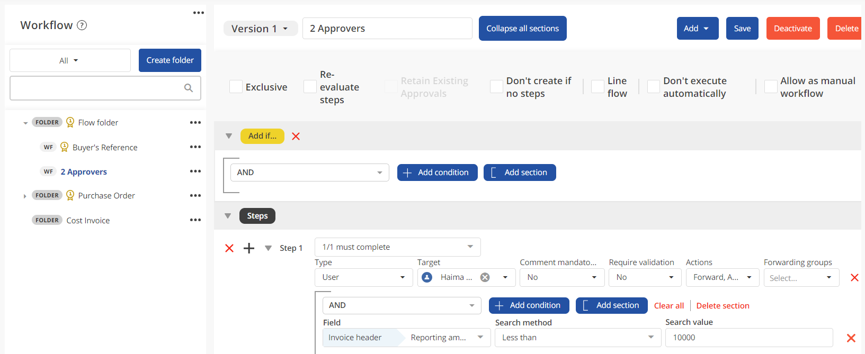Viewport: 865px width, 354px height.
Task: Clear the Haima target user selection
Action: [x=485, y=277]
